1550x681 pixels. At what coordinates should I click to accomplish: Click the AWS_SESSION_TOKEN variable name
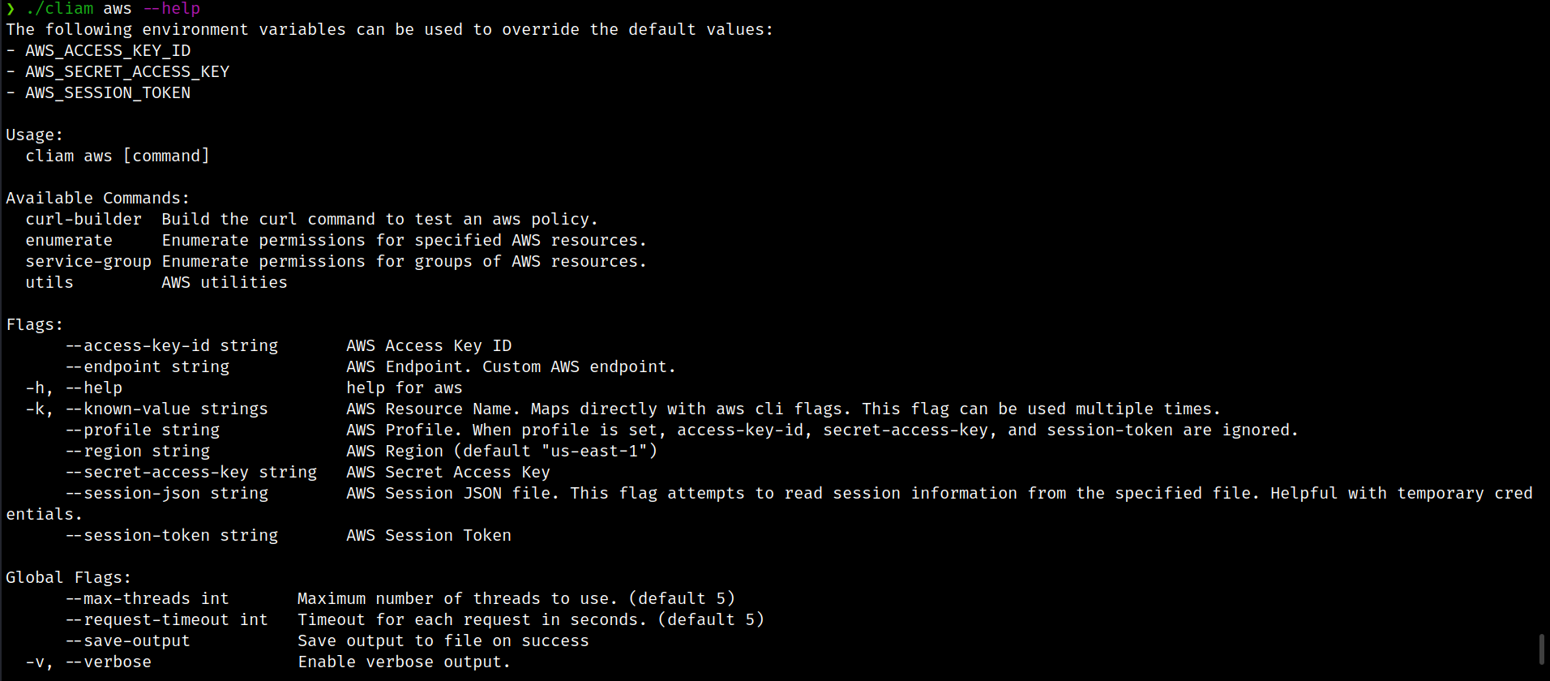[108, 93]
